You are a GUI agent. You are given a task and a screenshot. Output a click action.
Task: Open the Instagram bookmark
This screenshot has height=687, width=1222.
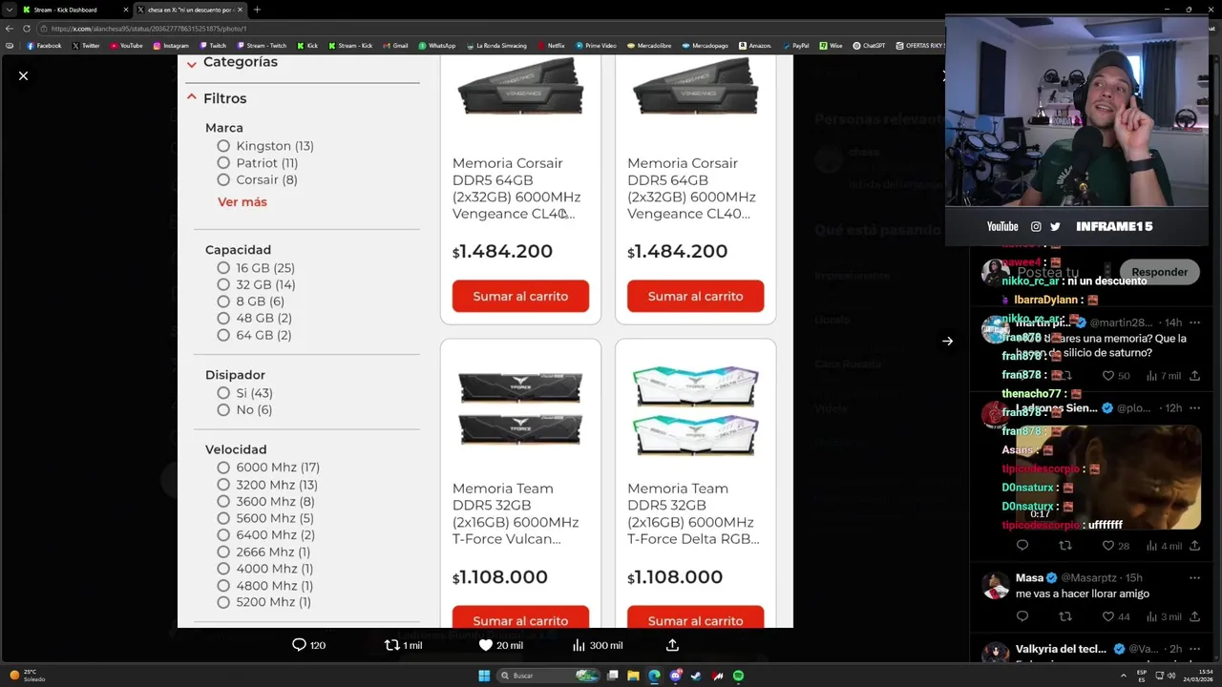(x=171, y=46)
